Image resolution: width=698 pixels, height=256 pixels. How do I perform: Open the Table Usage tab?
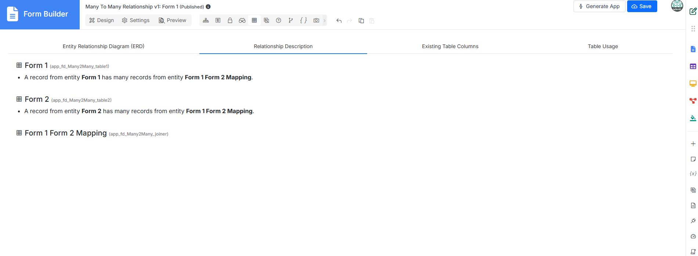[x=603, y=46]
